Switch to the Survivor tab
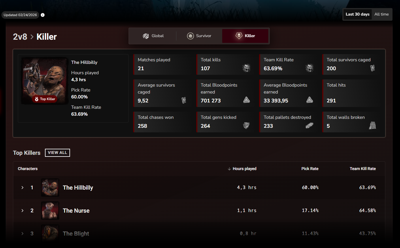This screenshot has width=400, height=248. coord(199,36)
